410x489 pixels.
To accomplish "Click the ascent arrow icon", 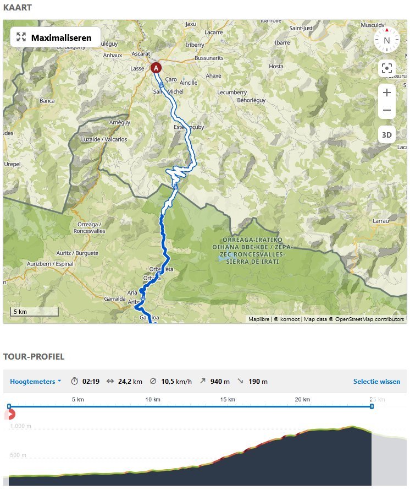I will pyautogui.click(x=203, y=381).
